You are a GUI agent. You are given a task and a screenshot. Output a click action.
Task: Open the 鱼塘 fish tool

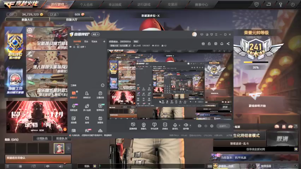87,120
